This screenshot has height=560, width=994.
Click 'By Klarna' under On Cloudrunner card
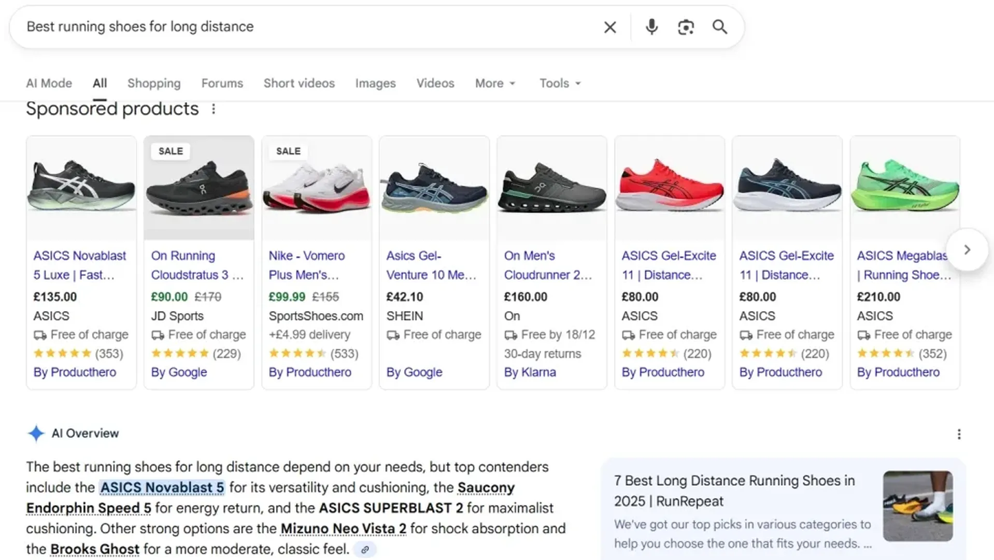(530, 372)
